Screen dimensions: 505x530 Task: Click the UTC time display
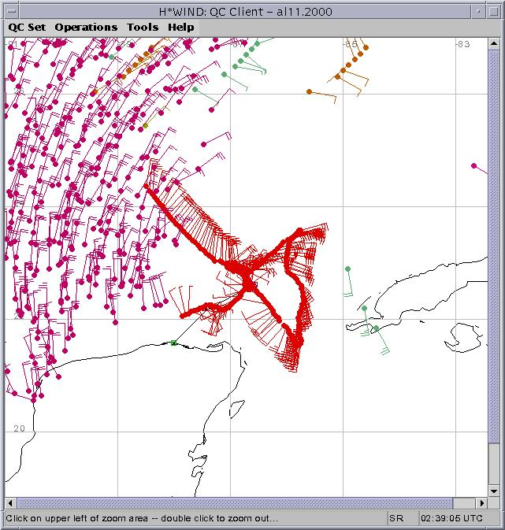pos(452,519)
